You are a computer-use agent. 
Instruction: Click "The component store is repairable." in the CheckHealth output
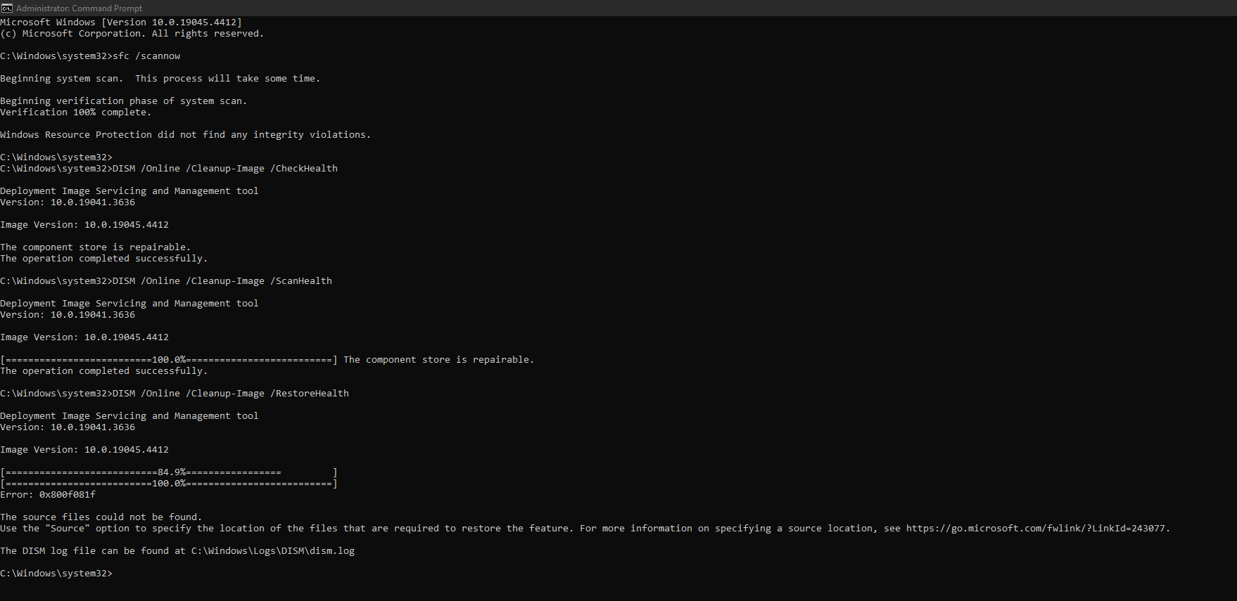click(x=96, y=247)
